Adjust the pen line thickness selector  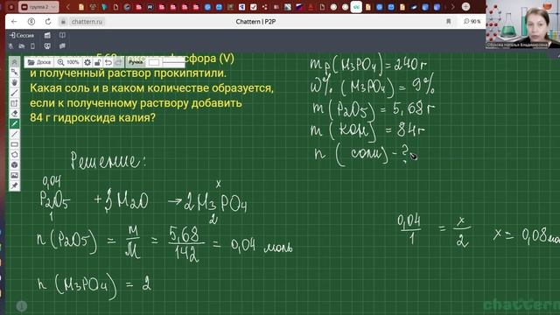[x=172, y=62]
